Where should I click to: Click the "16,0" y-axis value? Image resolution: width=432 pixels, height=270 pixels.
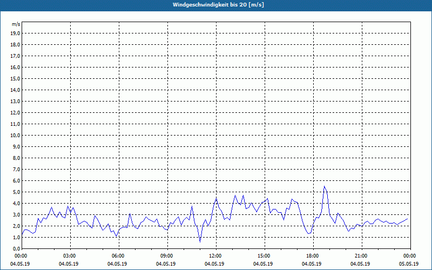(x=15, y=67)
